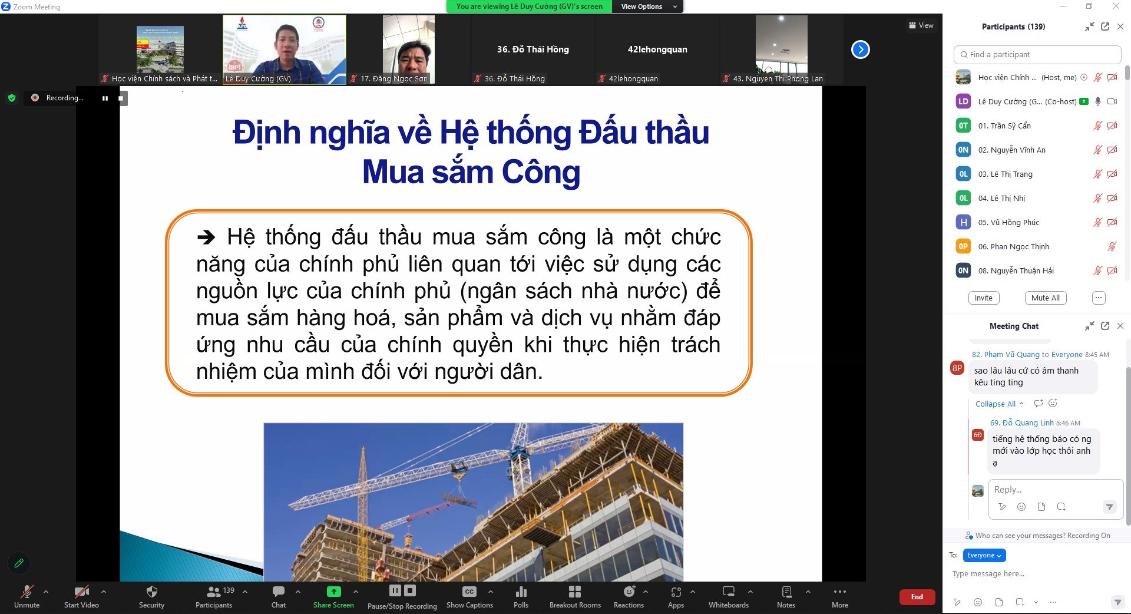This screenshot has width=1131, height=614.
Task: Click the green annotation pencil icon
Action: click(x=19, y=563)
